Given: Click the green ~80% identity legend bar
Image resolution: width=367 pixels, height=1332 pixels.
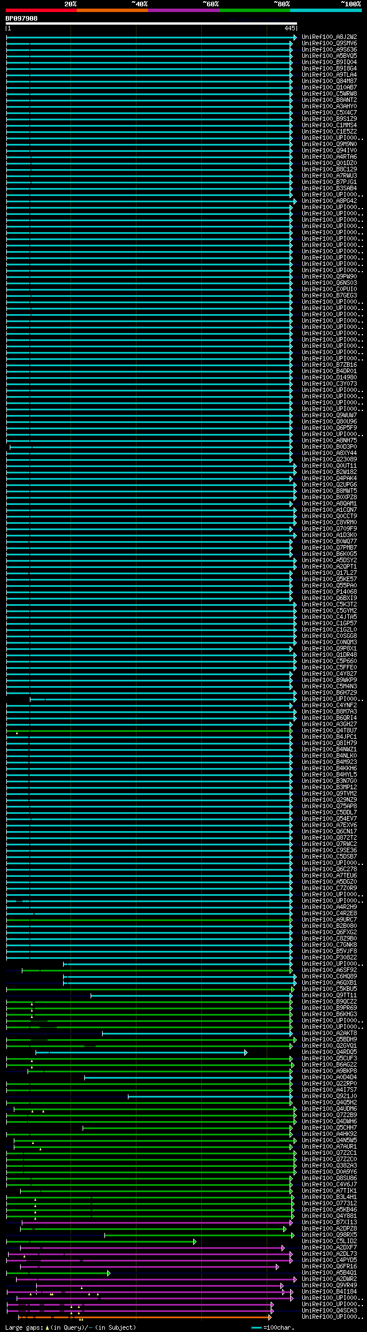Looking at the screenshot, I should 254,10.
